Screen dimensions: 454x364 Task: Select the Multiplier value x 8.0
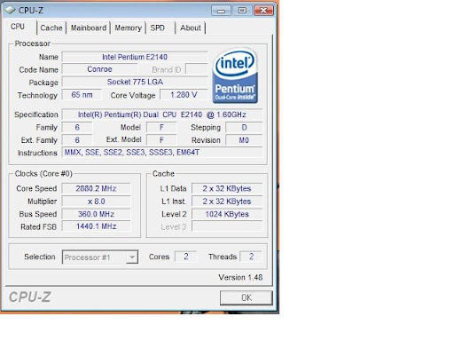coord(96,202)
